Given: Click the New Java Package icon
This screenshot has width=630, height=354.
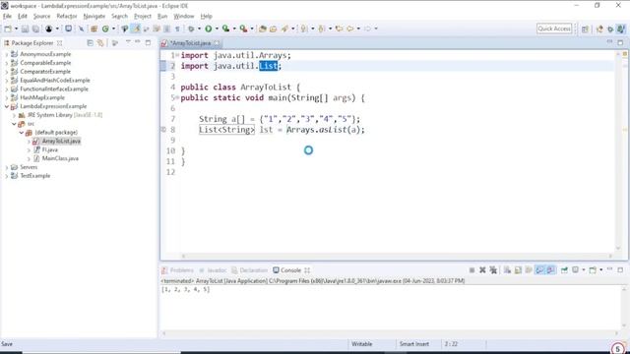Looking at the screenshot, I should 94,29.
